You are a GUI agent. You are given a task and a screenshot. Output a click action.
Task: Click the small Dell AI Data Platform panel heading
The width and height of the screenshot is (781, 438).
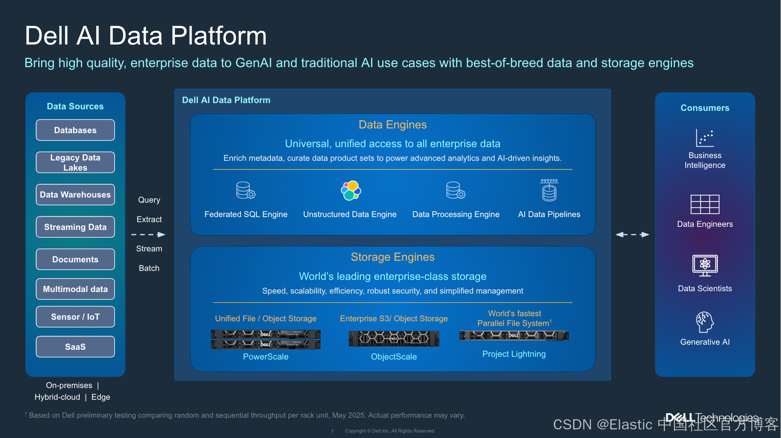pyautogui.click(x=226, y=100)
